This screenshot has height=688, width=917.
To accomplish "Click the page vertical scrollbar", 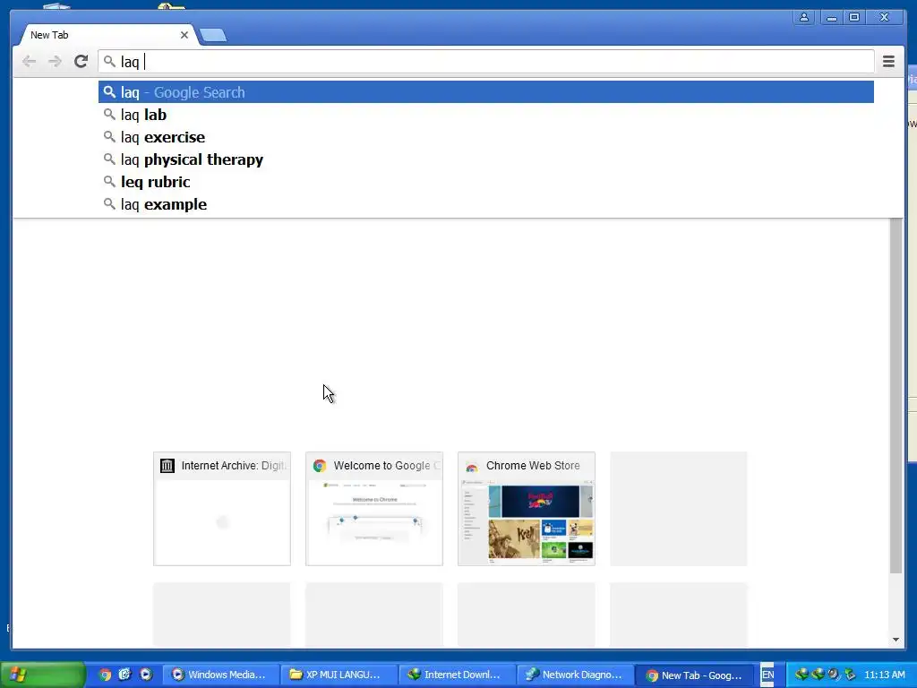I will coord(896,395).
